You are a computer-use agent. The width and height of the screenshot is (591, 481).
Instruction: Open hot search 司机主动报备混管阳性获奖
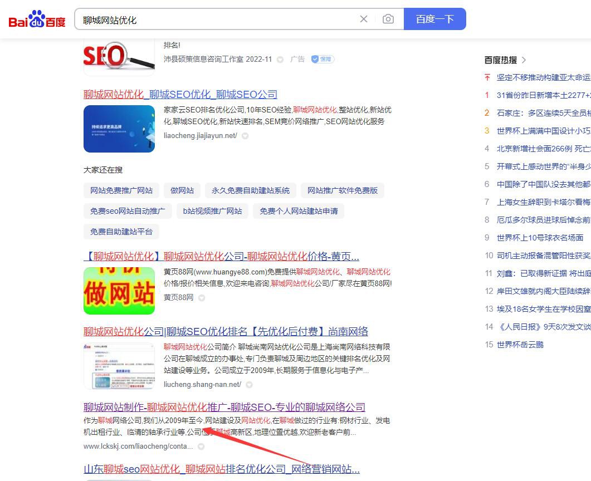(x=544, y=256)
